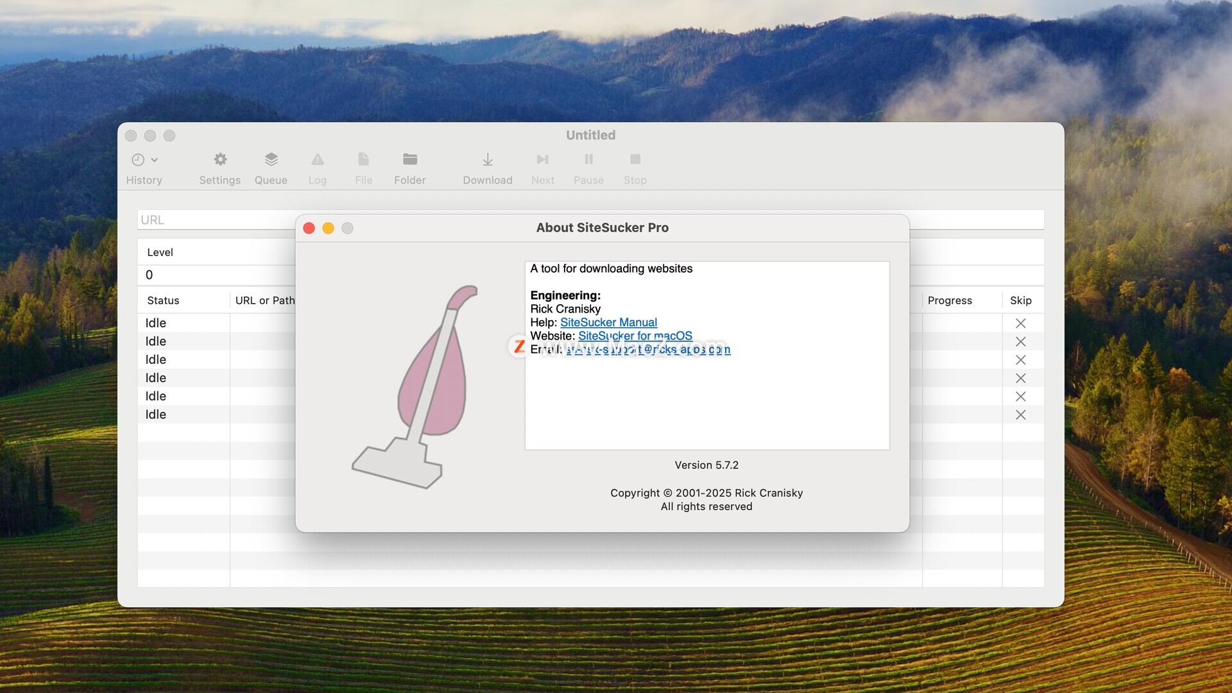Skip the fourth Idle row with X
This screenshot has width=1232, height=693.
(1021, 378)
